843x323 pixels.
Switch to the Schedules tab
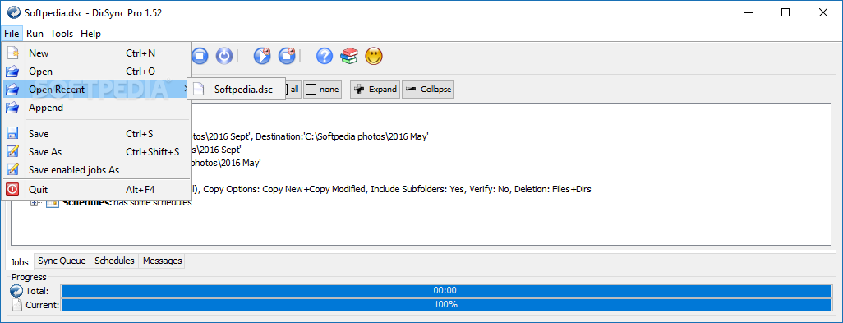114,261
